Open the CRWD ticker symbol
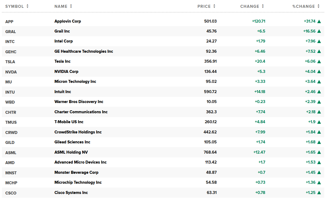 (11, 132)
